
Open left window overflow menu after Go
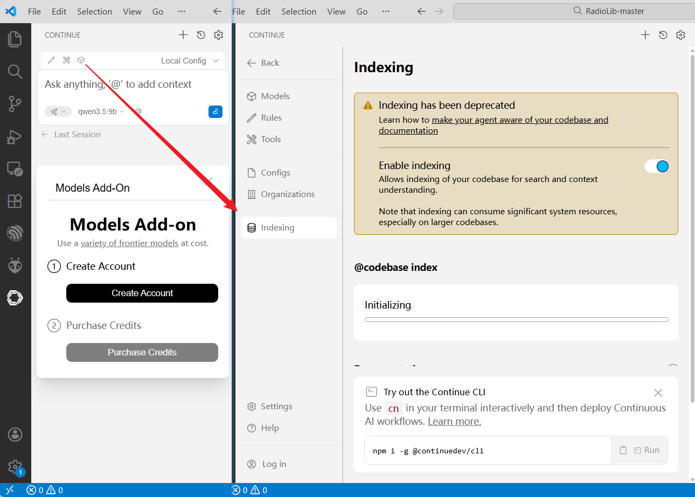pyautogui.click(x=182, y=11)
